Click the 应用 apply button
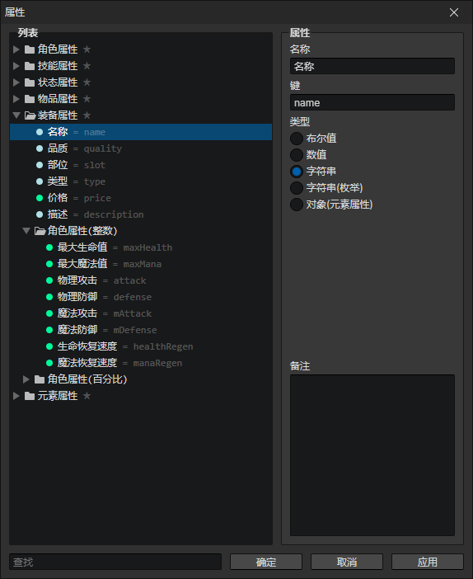 (427, 562)
